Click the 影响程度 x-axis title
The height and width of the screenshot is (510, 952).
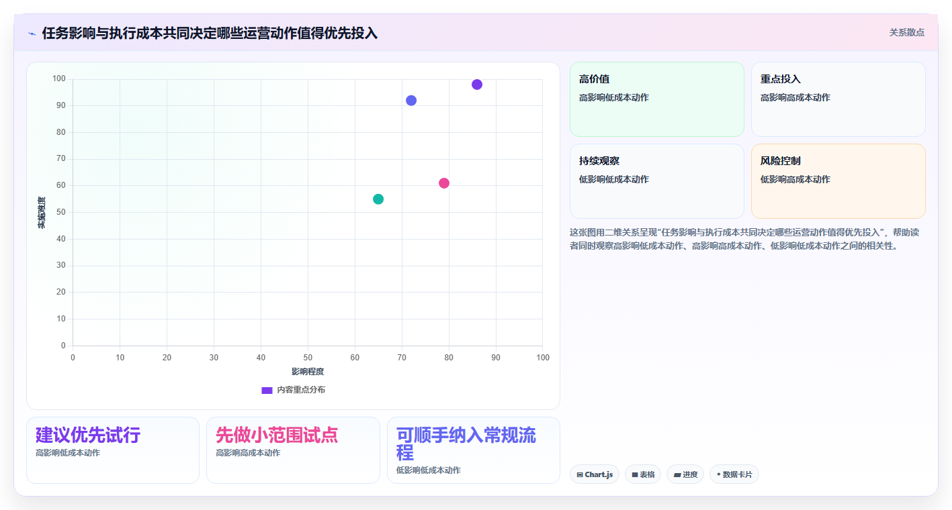(308, 372)
